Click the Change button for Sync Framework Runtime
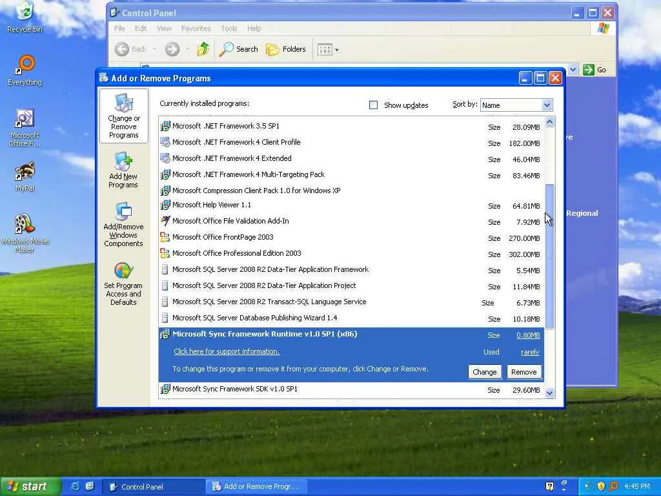 (x=485, y=372)
